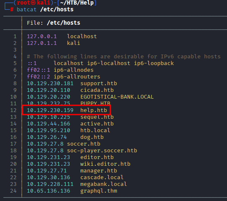The width and height of the screenshot is (227, 201).
Task: Click the hostname 'soc-player.soccer.htb'
Action: pyautogui.click(x=102, y=151)
